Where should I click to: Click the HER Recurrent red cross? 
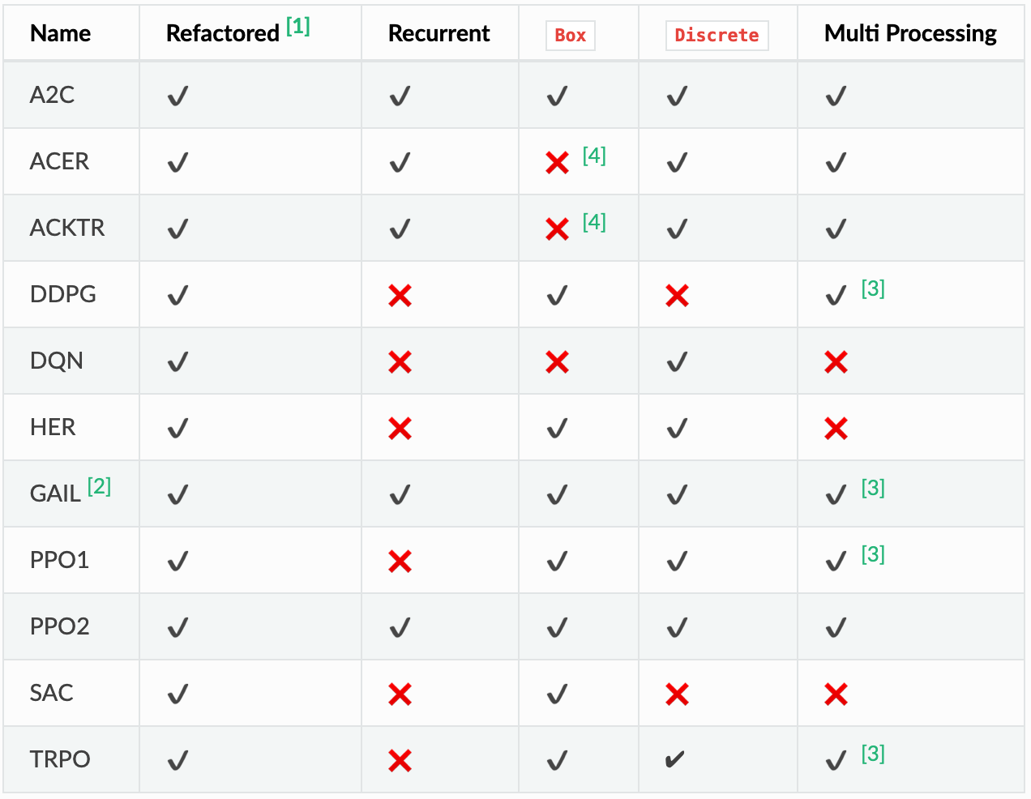(x=400, y=429)
